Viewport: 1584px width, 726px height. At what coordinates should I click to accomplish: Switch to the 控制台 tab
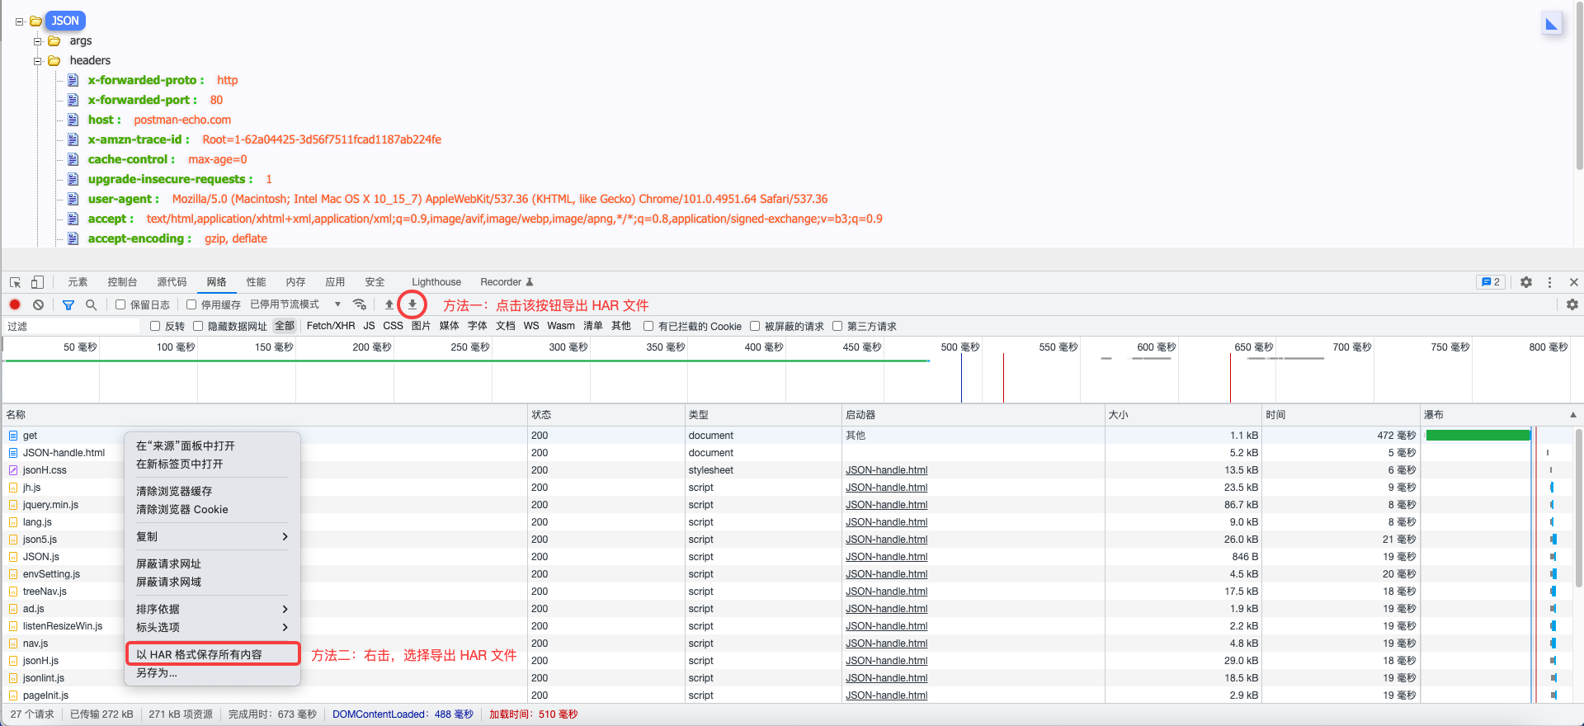(122, 282)
